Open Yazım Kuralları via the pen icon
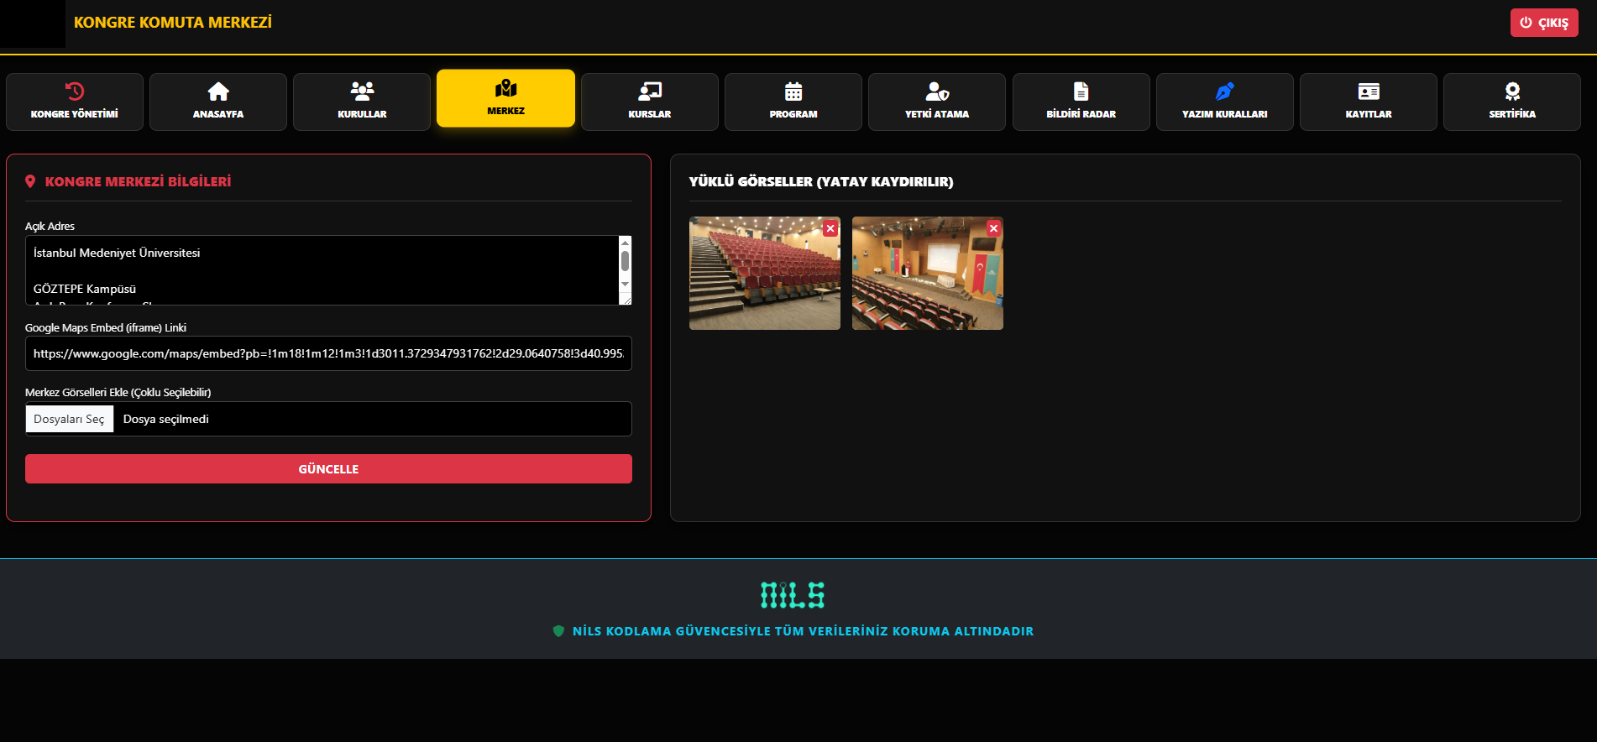 (x=1224, y=91)
